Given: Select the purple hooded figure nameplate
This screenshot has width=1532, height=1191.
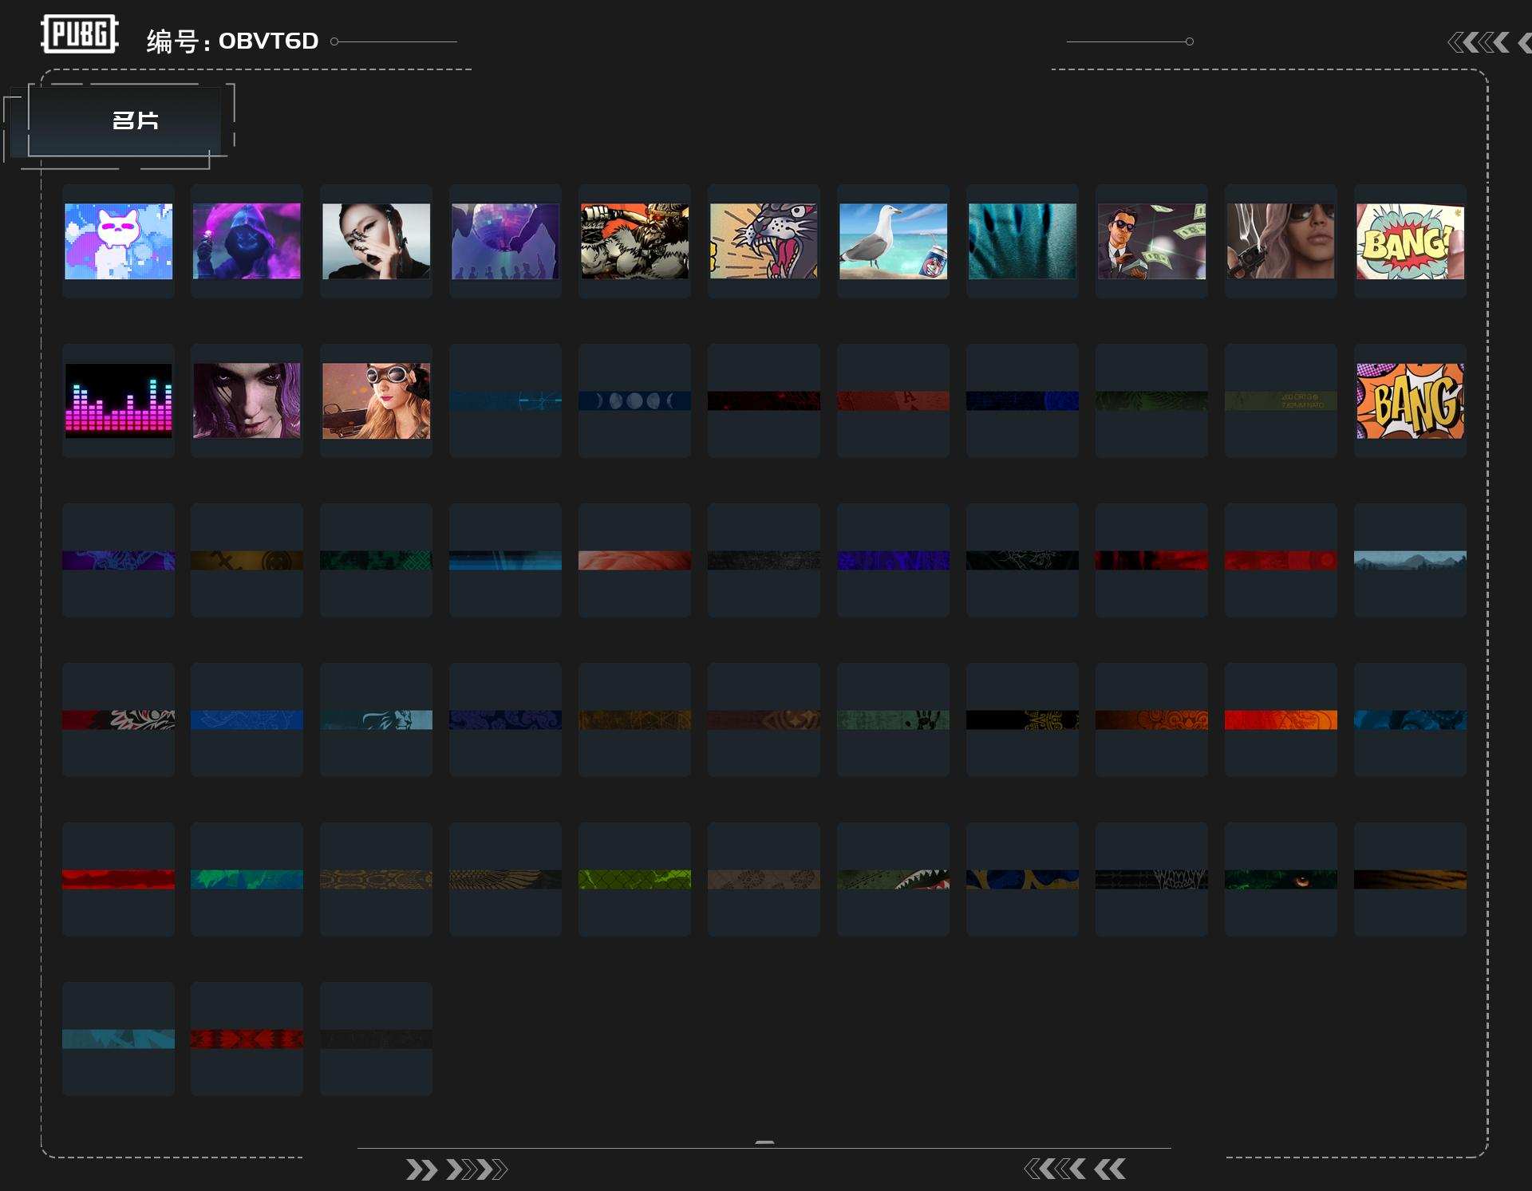Looking at the screenshot, I should click(x=247, y=241).
